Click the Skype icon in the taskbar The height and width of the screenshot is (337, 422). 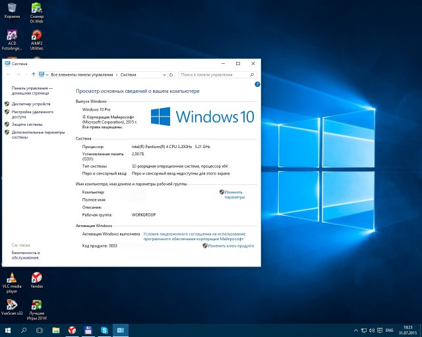tap(104, 330)
